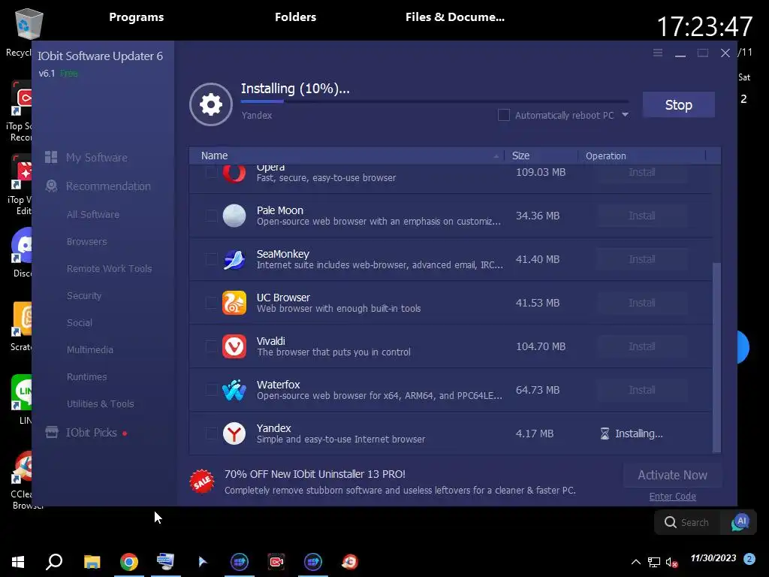The height and width of the screenshot is (577, 769).
Task: Click Install for UC Browser
Action: tap(641, 303)
